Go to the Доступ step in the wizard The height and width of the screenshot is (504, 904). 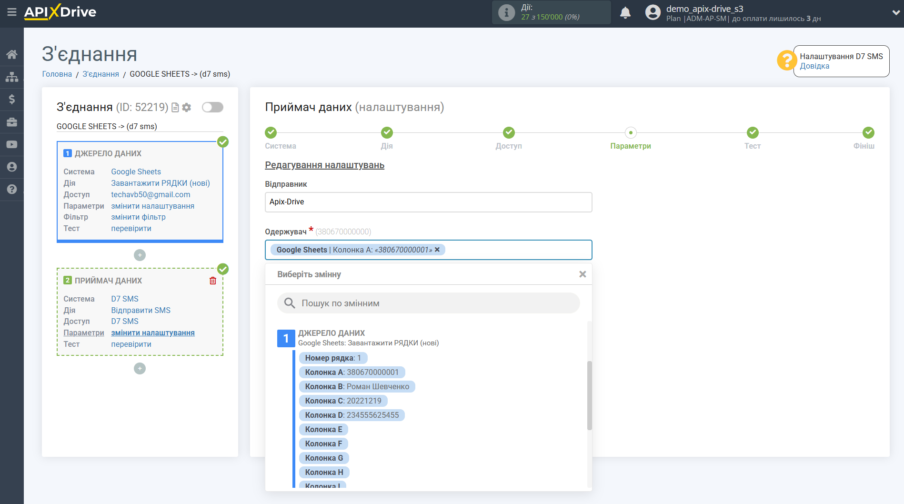pos(508,133)
